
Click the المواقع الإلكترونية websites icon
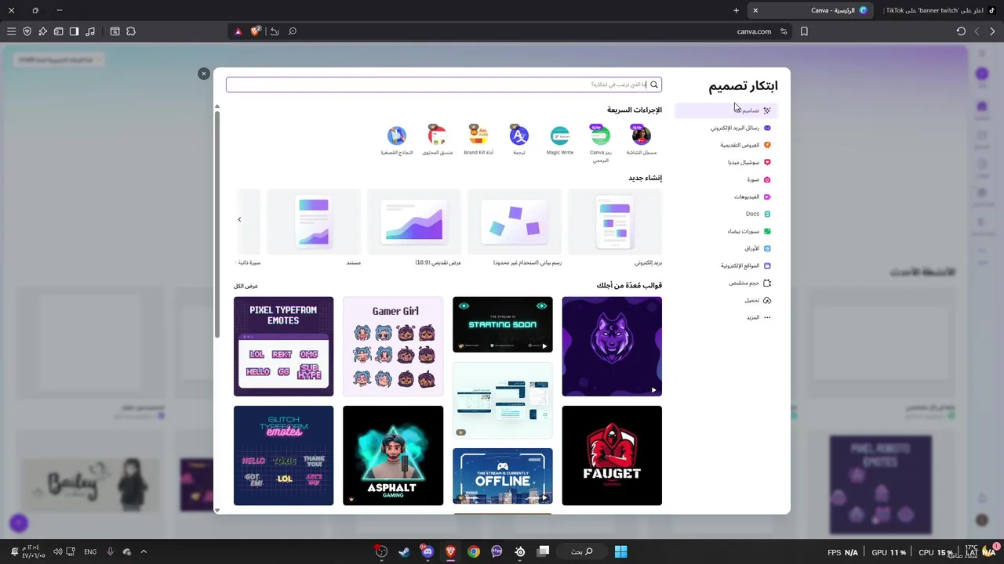[x=767, y=266]
